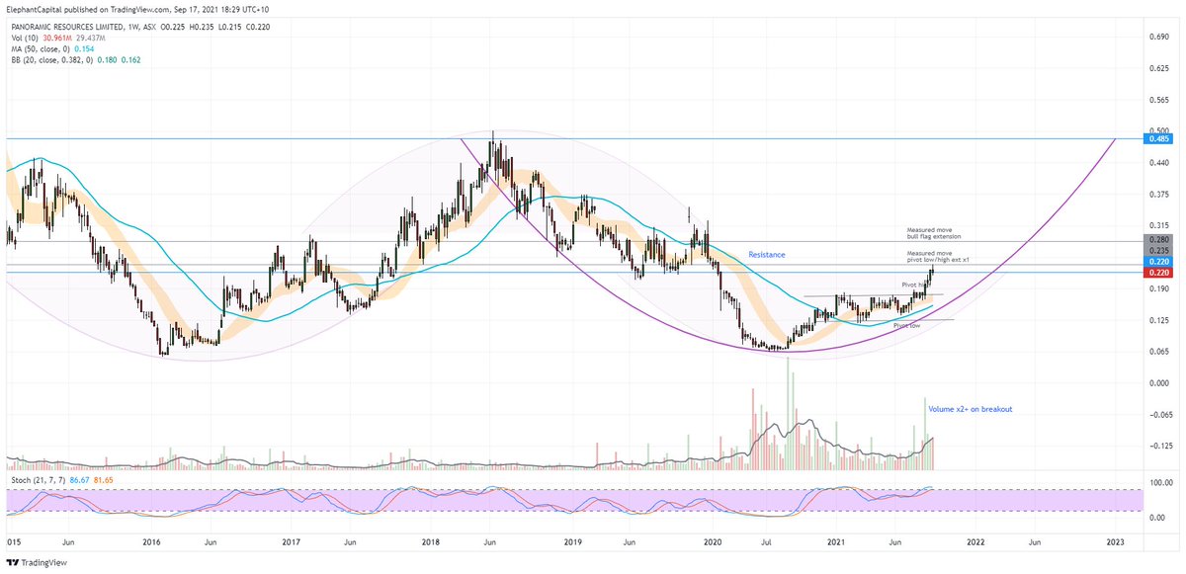Click the 0.000 price axis value

point(1159,382)
